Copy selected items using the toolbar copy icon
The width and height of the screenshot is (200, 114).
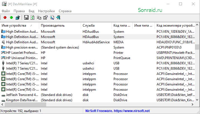click(39, 17)
